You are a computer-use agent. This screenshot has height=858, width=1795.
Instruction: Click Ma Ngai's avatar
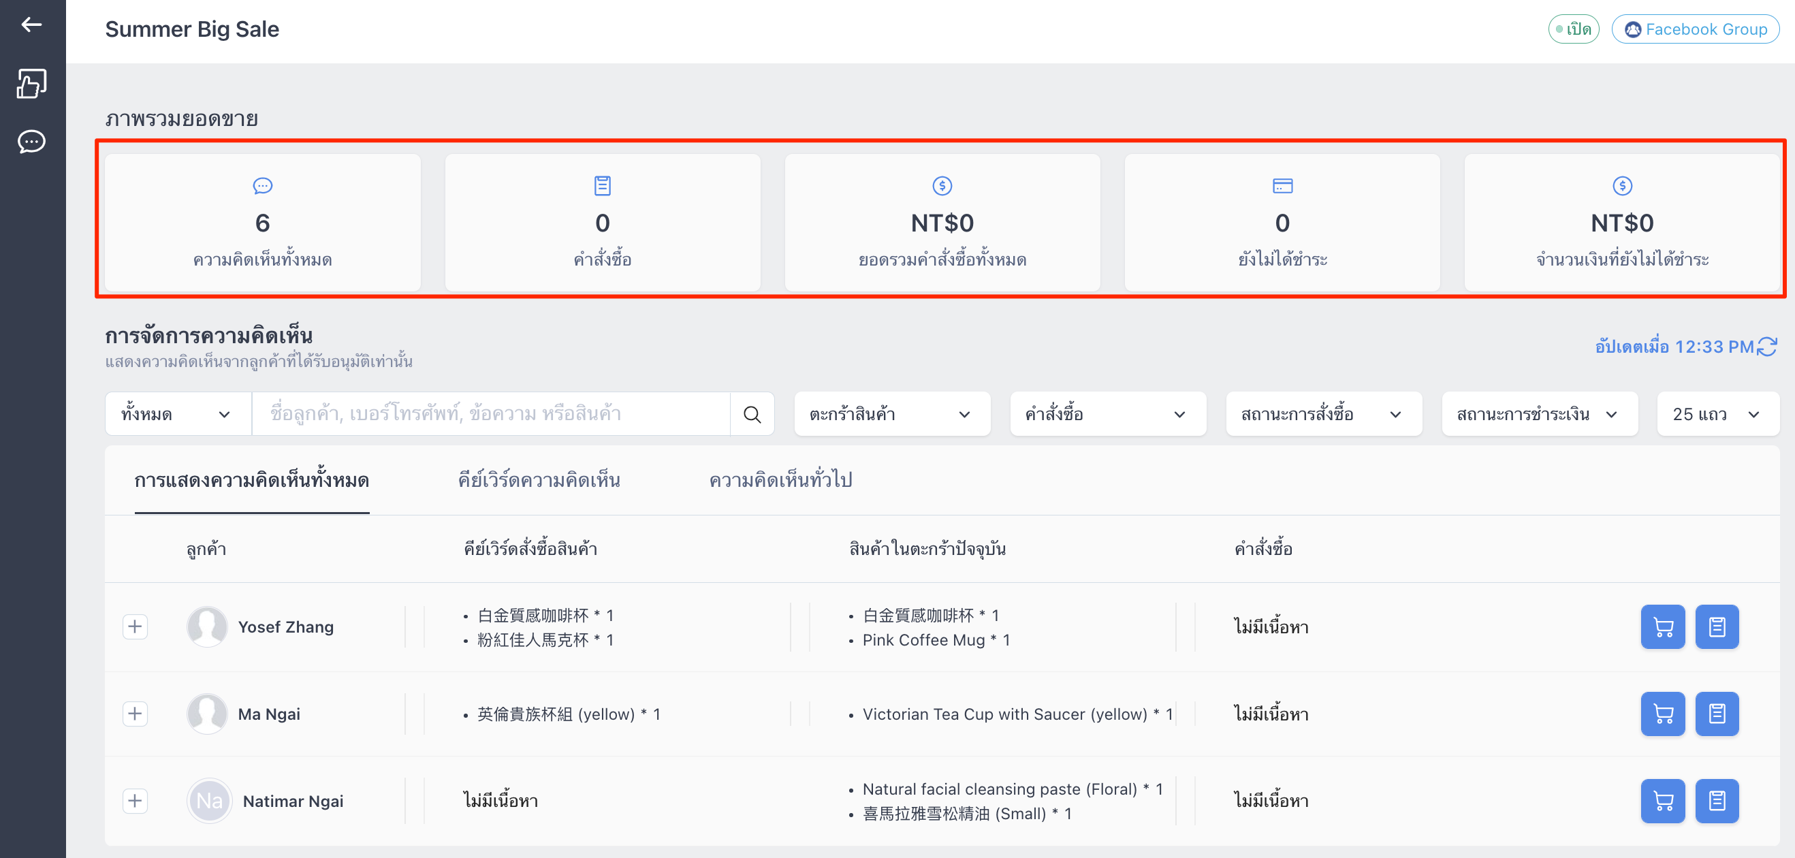coord(207,714)
